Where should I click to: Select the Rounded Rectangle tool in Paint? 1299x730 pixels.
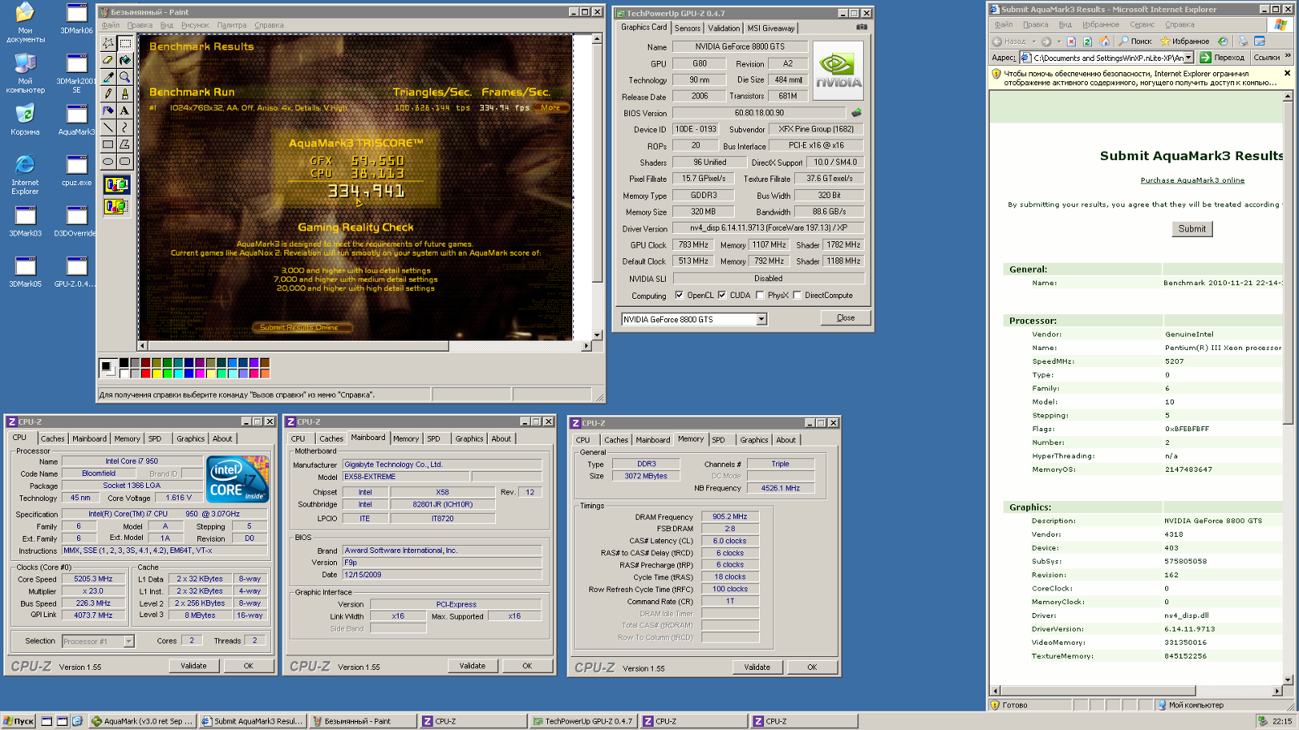click(x=125, y=162)
